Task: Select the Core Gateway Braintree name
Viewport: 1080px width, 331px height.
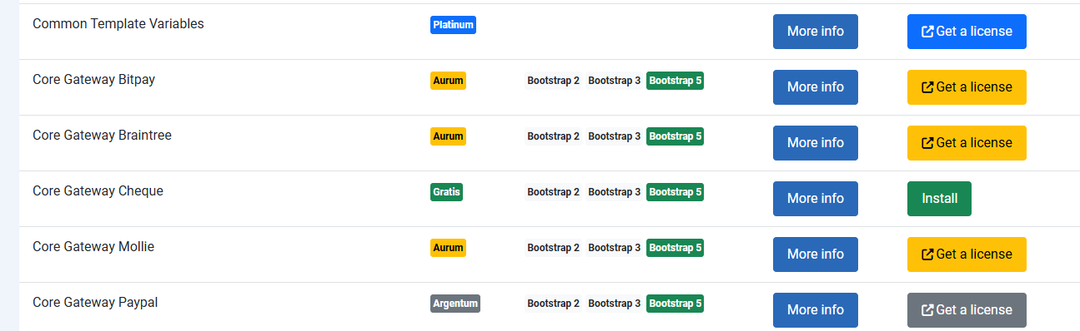Action: pos(102,136)
